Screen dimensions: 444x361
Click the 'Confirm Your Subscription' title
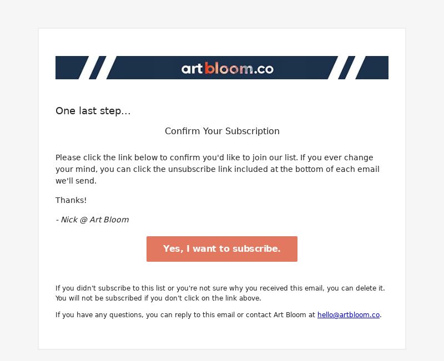(x=222, y=131)
